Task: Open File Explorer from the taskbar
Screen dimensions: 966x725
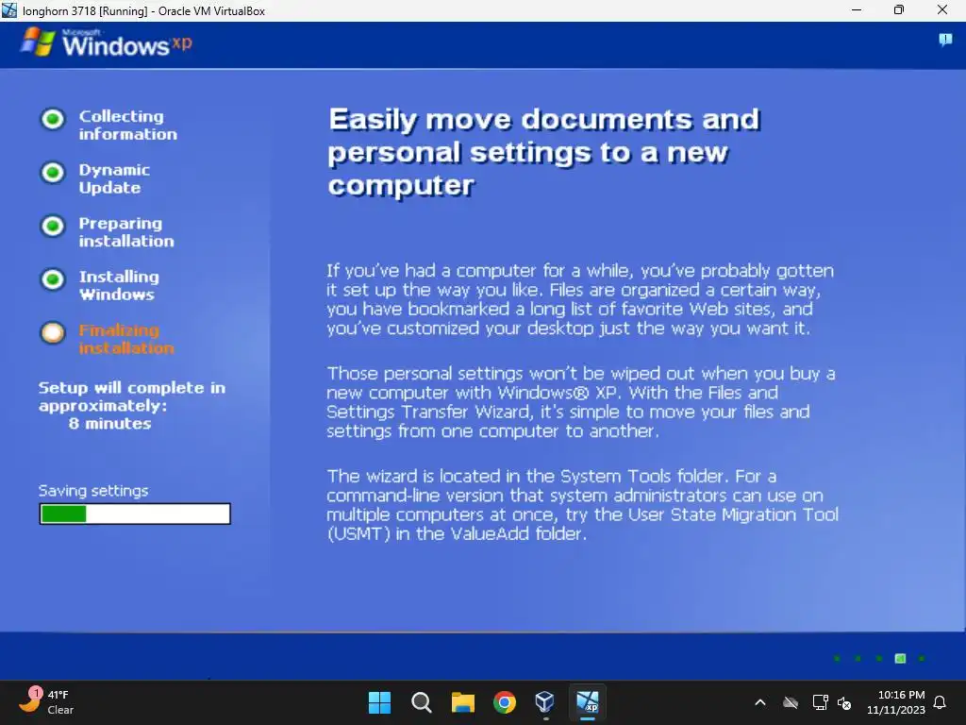Action: [x=462, y=702]
